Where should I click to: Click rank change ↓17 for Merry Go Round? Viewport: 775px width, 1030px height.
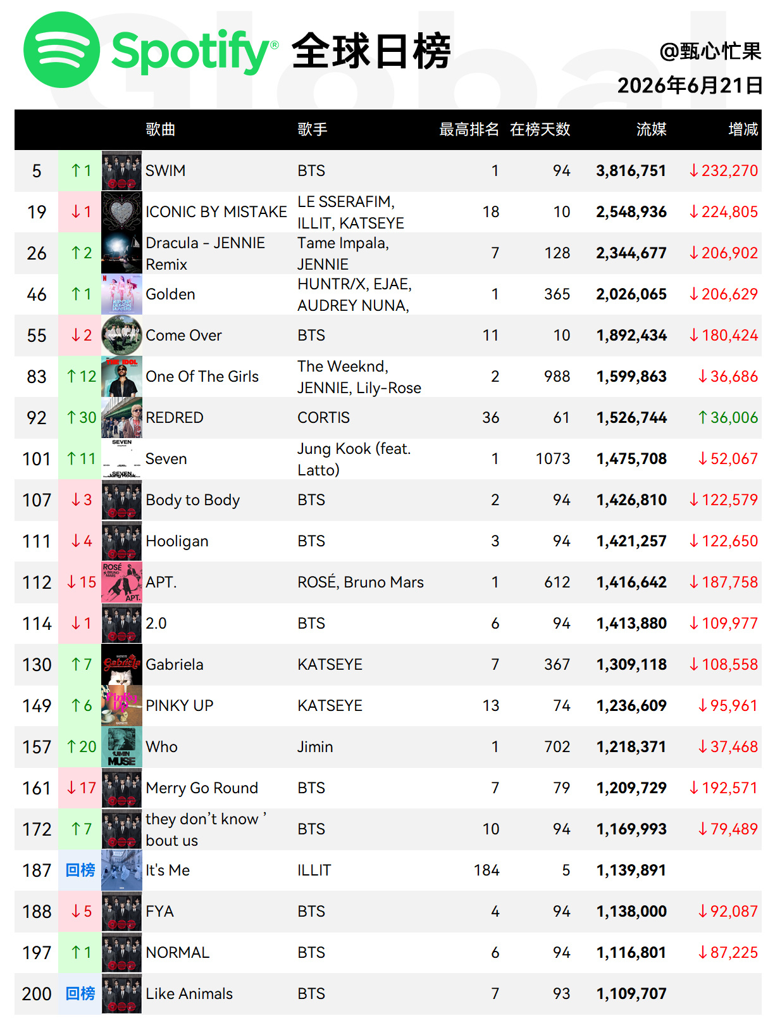coord(82,788)
